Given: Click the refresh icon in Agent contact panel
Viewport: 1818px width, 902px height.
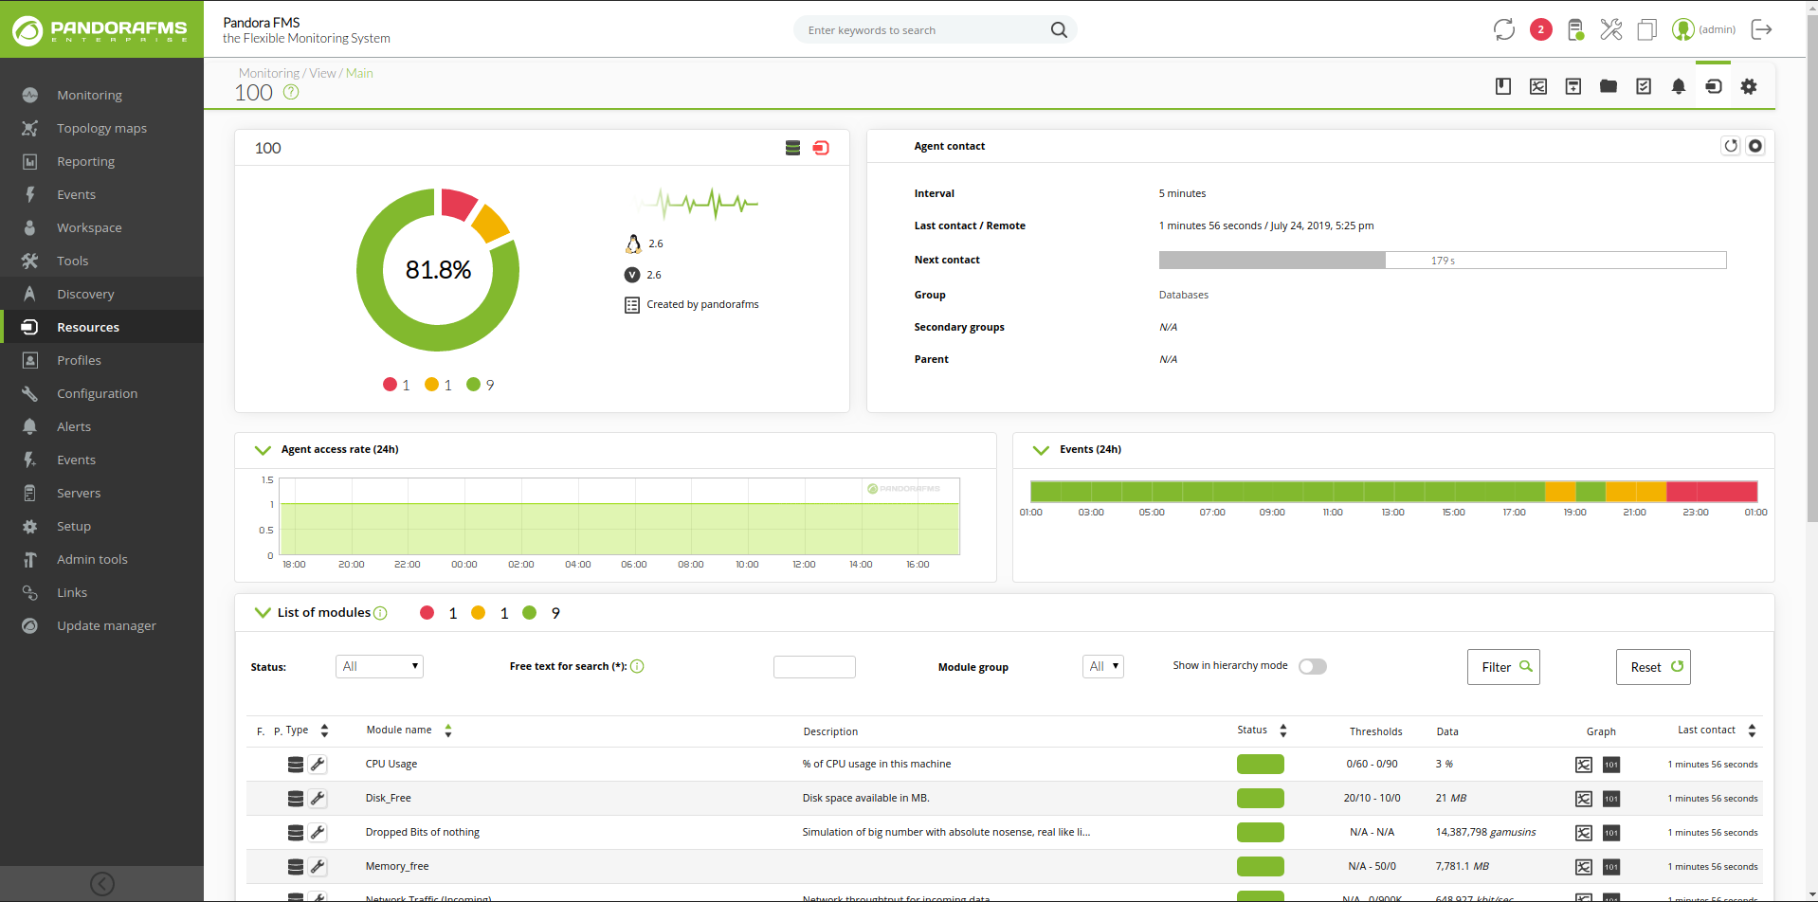Looking at the screenshot, I should click(x=1731, y=146).
